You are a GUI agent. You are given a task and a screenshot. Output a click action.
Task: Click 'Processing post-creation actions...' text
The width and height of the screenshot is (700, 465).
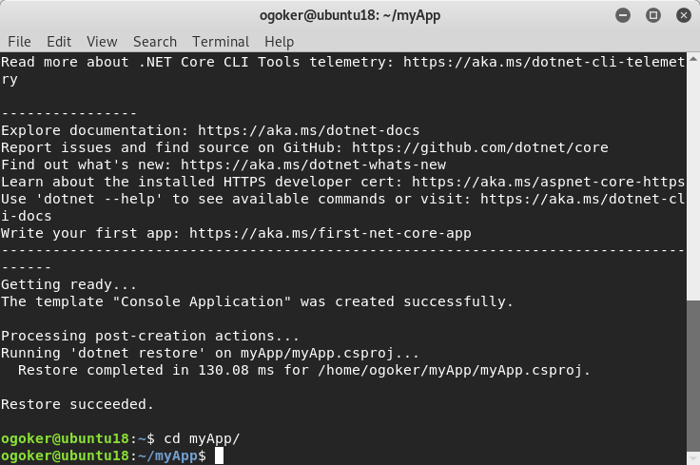(150, 336)
